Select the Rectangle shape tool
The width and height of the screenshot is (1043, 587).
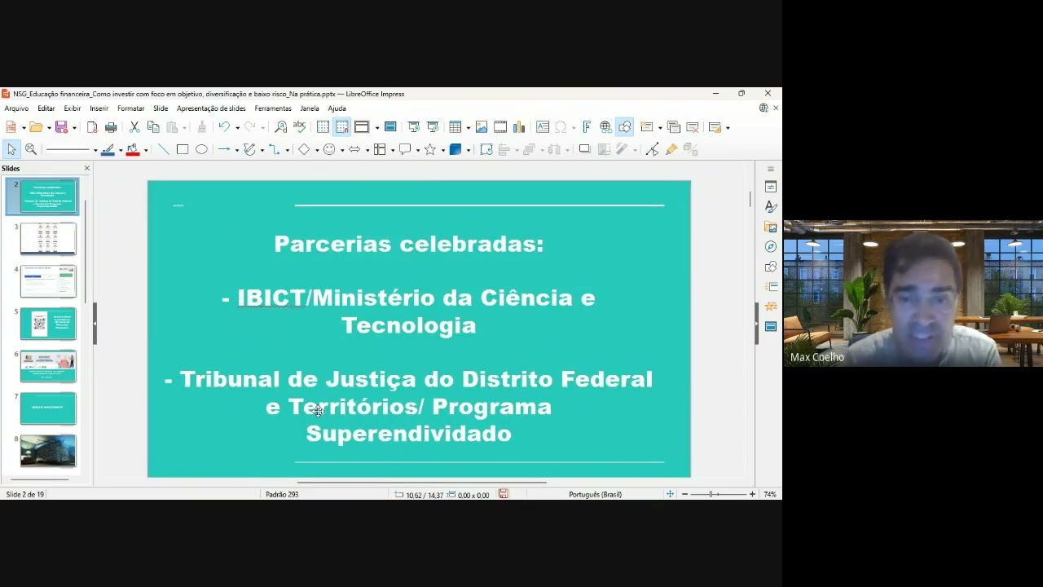(x=183, y=149)
